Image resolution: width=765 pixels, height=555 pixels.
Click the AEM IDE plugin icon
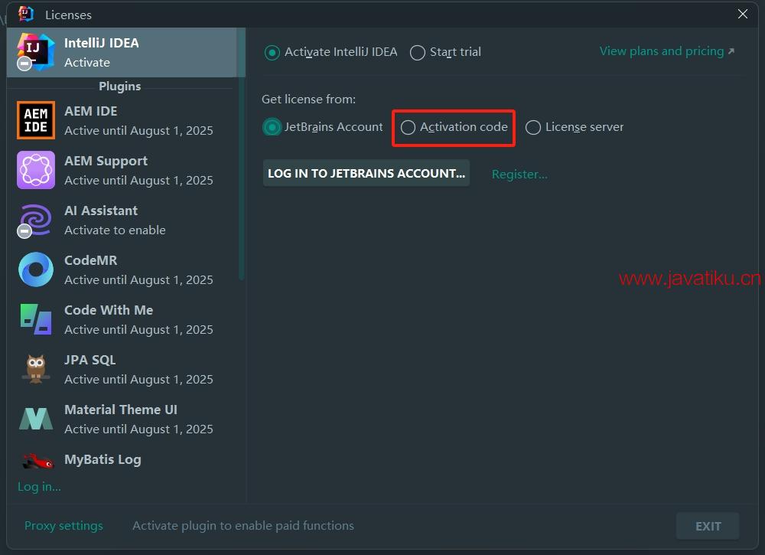point(36,120)
